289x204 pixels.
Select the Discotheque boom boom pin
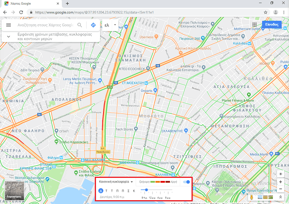173,168
